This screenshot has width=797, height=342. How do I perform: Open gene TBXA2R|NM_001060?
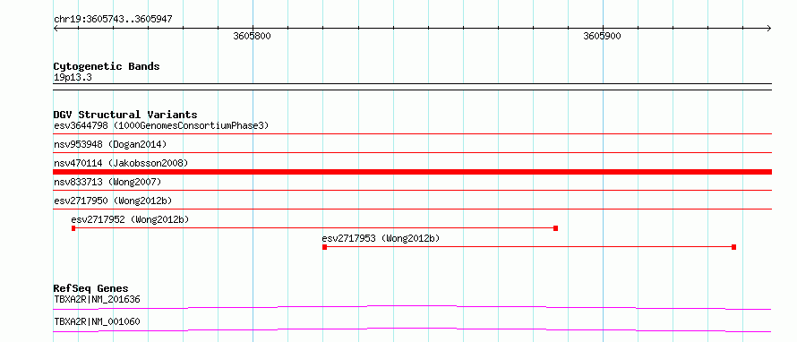(97, 321)
